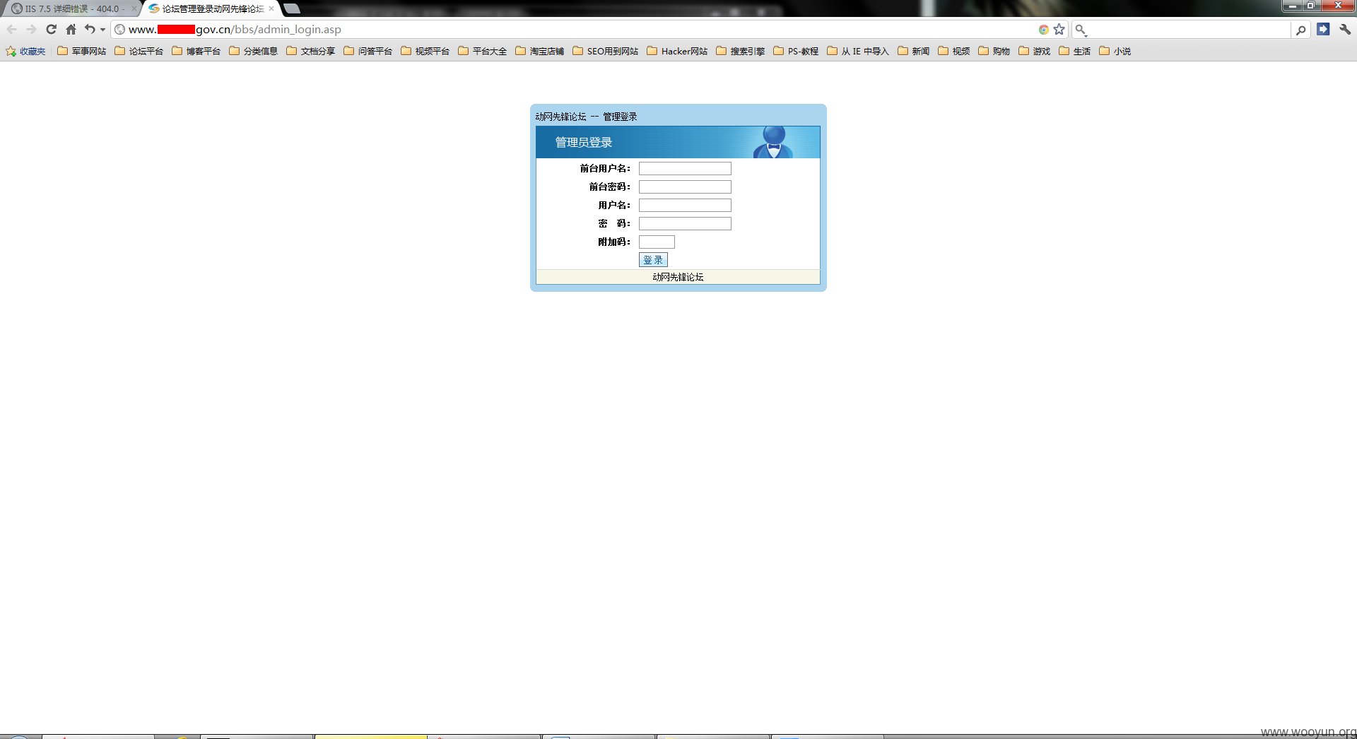Screen dimensions: 1357x739
Task: Close the IIS 7.5 tab
Action: point(134,8)
